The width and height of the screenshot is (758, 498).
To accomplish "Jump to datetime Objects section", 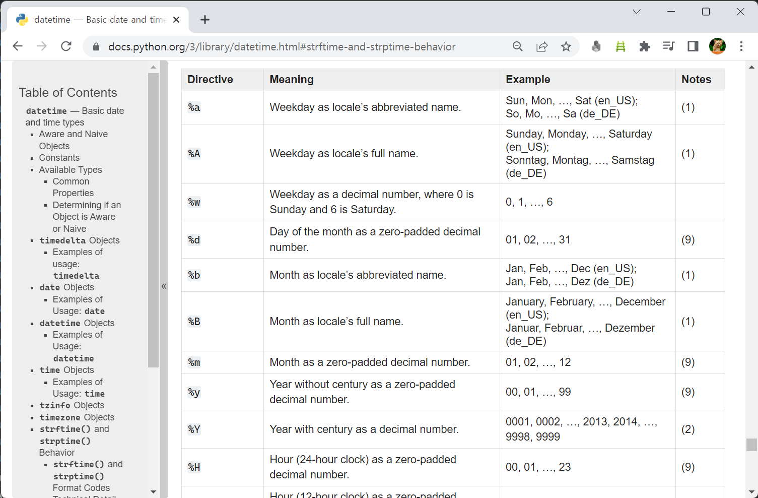I will click(77, 323).
